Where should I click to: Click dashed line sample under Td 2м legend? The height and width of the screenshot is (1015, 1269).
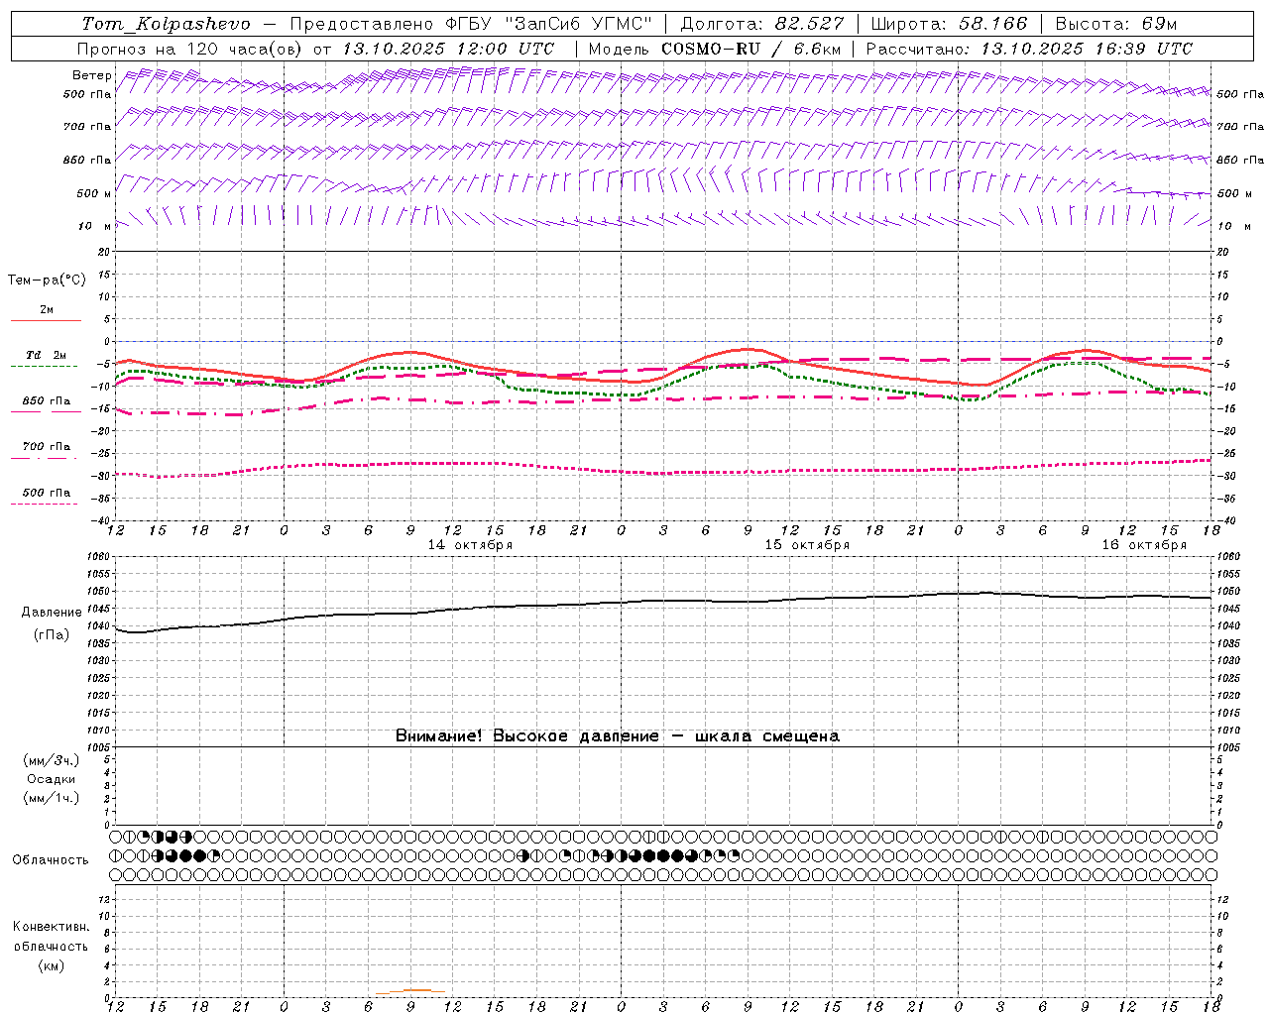pyautogui.click(x=44, y=367)
